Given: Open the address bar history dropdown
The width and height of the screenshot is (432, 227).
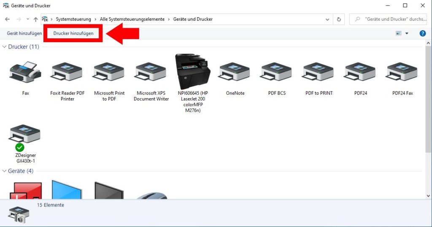Looking at the screenshot, I should click(327, 19).
